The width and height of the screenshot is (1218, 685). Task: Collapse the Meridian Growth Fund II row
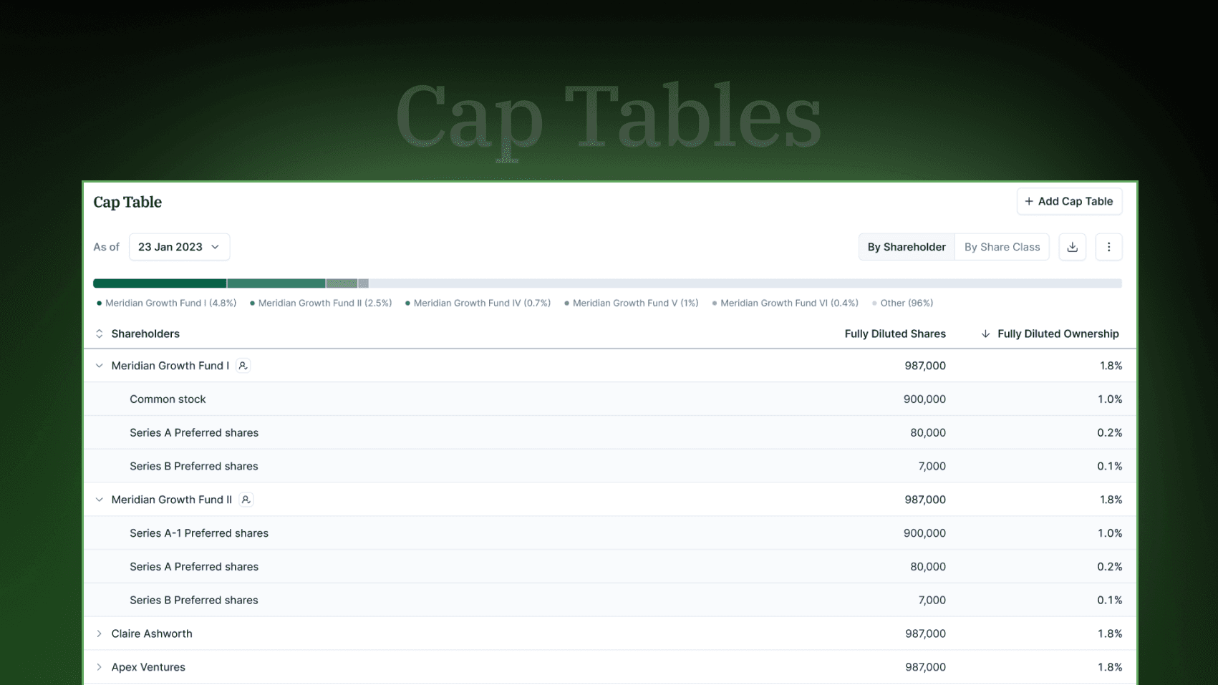pos(100,500)
